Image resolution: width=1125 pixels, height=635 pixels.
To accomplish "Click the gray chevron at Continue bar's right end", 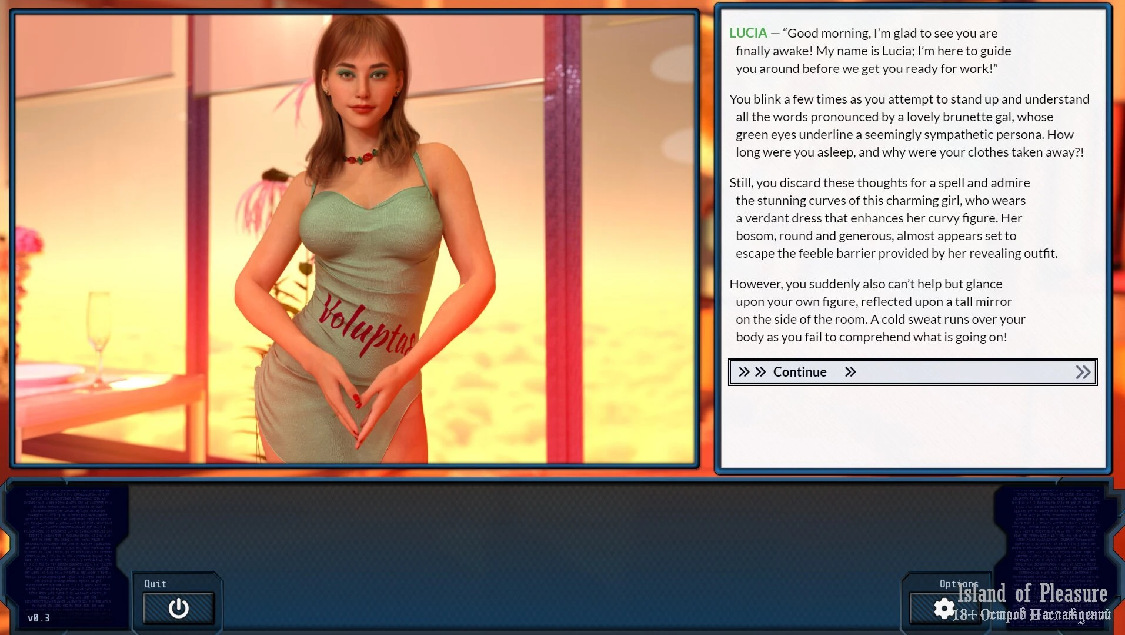I will click(x=1083, y=373).
